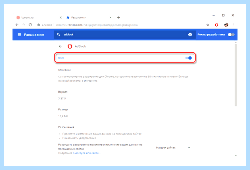The image size is (250, 170).
Task: Click the search magnifier icon
Action: point(58,35)
